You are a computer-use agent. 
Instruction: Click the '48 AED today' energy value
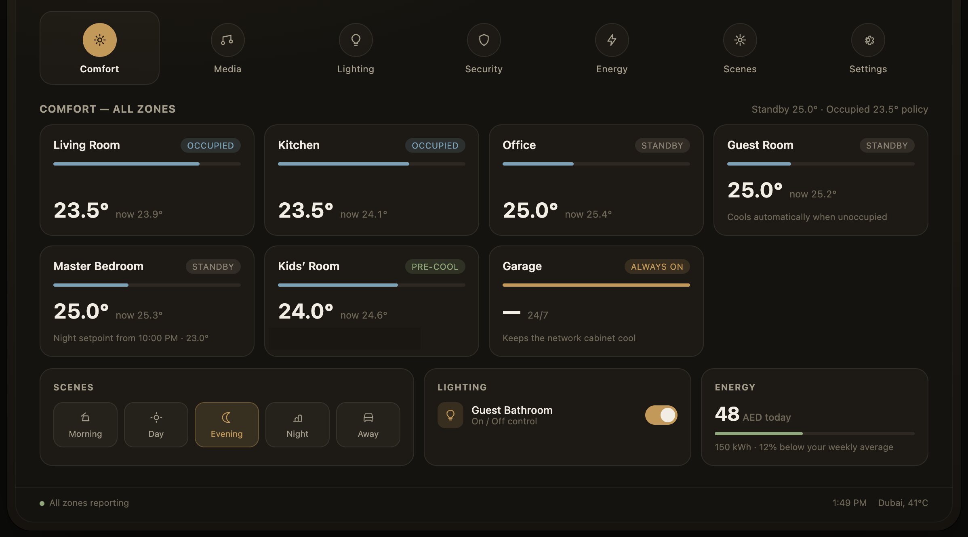(x=753, y=414)
